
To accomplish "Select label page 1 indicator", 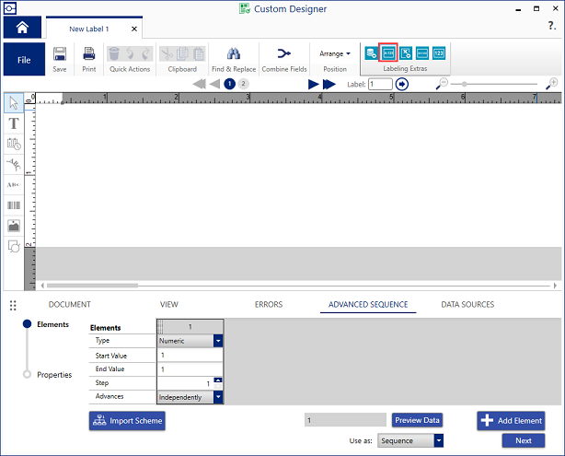I will 229,84.
